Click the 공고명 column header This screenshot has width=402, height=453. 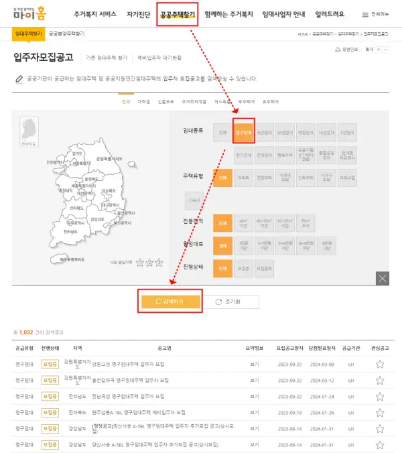click(x=164, y=348)
